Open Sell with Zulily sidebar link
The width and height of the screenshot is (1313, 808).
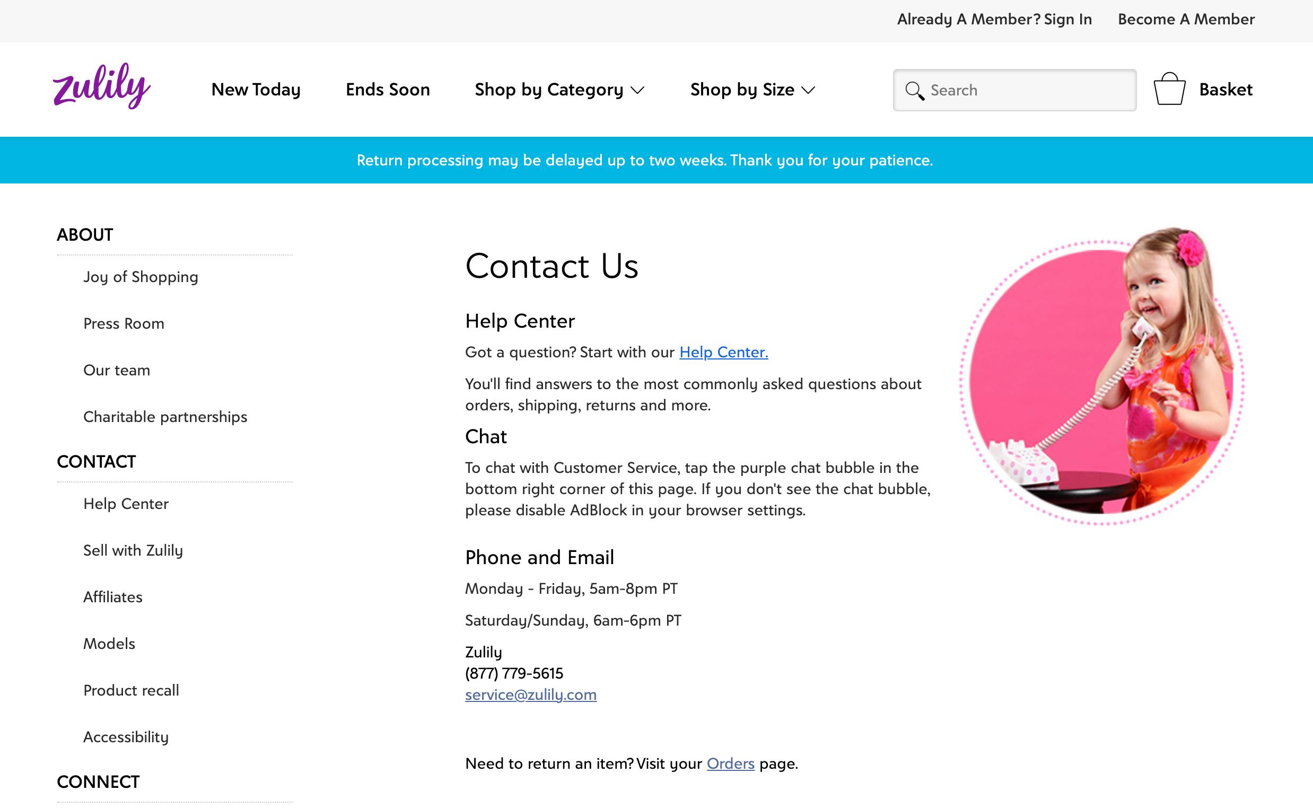tap(133, 550)
